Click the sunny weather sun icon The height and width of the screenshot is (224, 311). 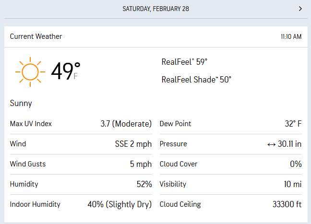coord(30,72)
